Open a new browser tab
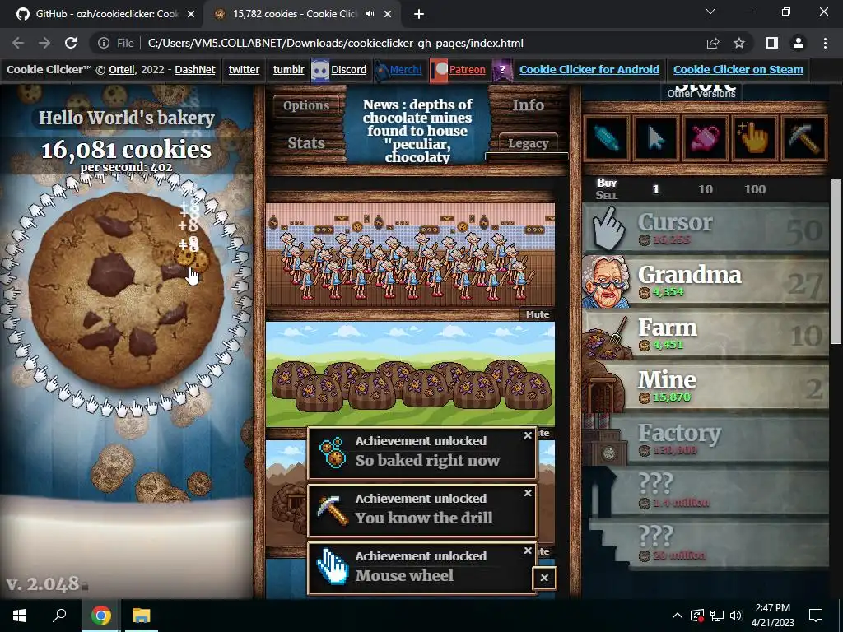The image size is (843, 632). click(x=419, y=14)
